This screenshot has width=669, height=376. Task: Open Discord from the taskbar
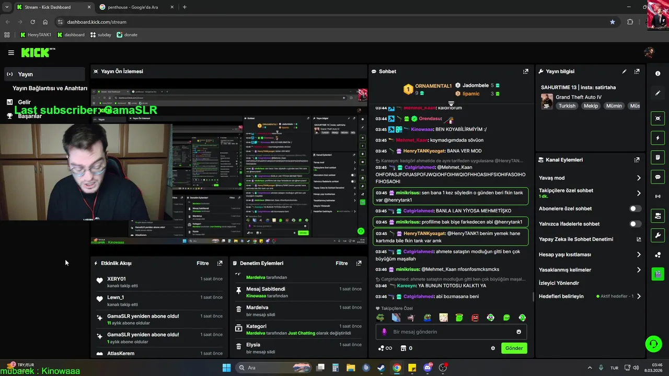coord(428,368)
